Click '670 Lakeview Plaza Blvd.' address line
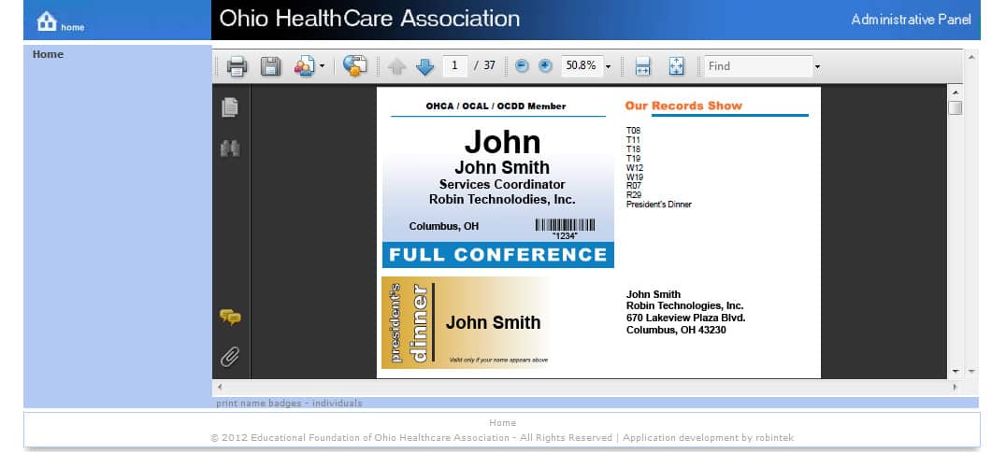 (x=686, y=318)
